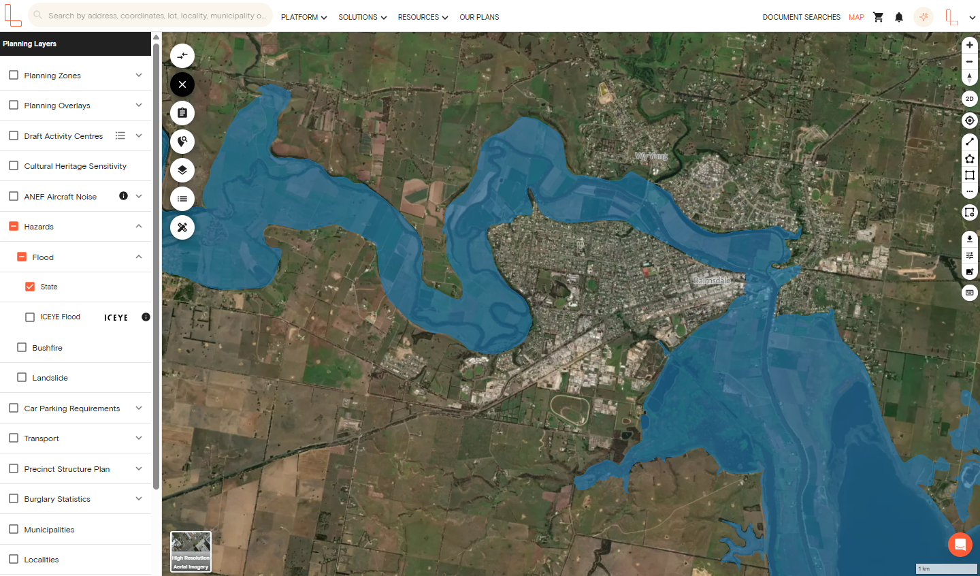This screenshot has width=980, height=576.
Task: Open the notifications bell icon
Action: 899,17
